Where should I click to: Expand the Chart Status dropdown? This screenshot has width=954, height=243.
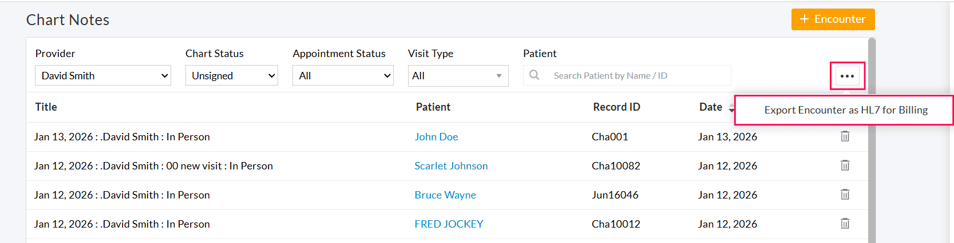click(x=231, y=75)
